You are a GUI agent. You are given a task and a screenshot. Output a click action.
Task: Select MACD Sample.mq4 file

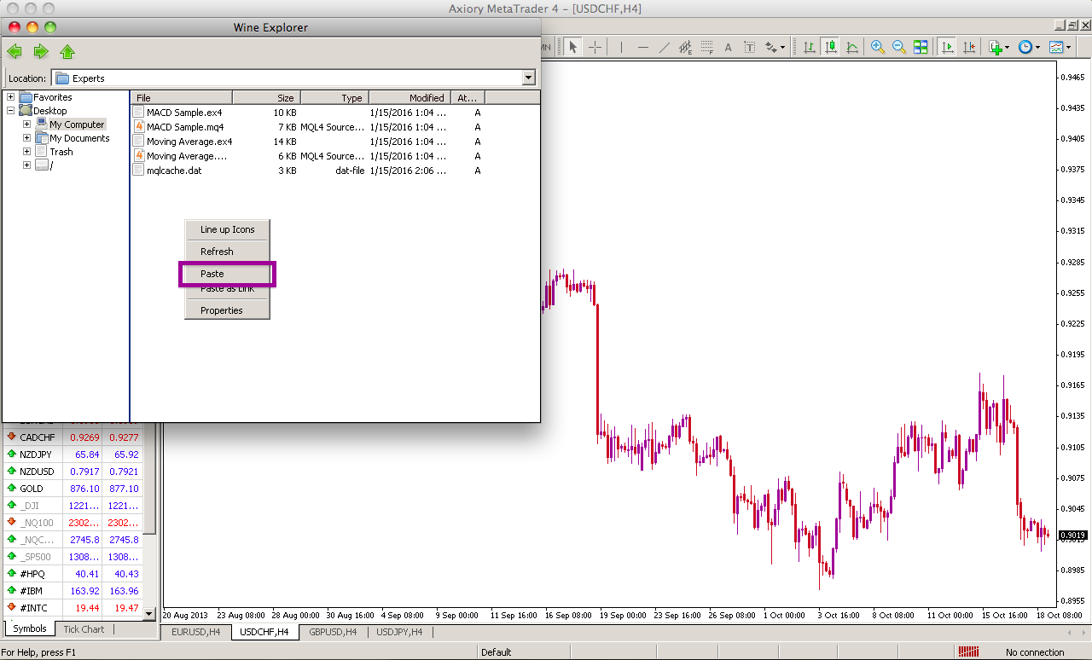point(184,127)
